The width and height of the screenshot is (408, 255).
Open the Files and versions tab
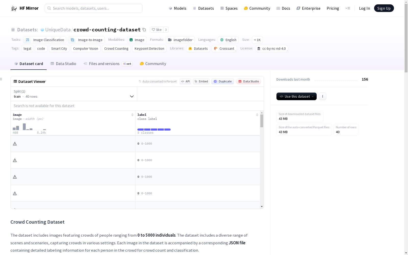pos(108,64)
